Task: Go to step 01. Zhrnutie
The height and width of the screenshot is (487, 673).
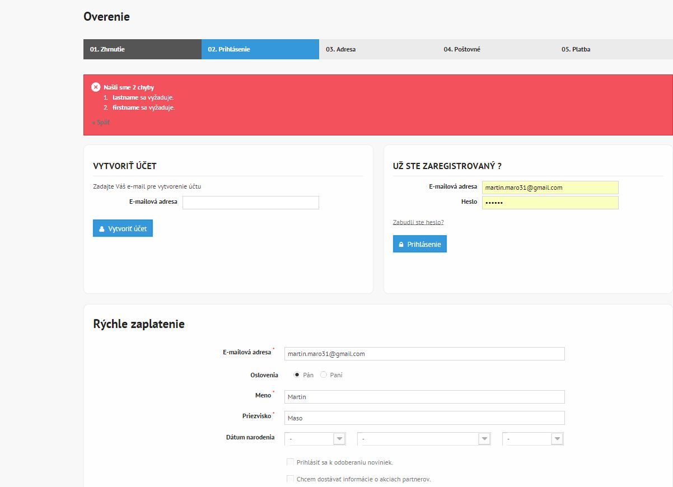Action: [x=142, y=49]
